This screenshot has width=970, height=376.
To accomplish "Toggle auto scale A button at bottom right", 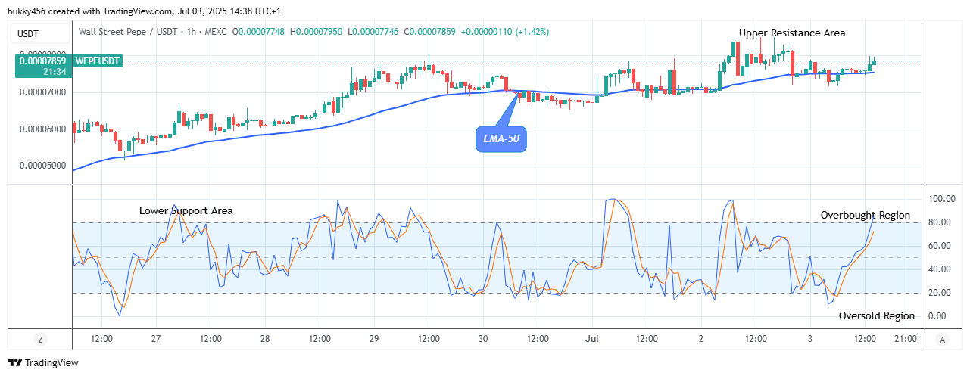I will [x=941, y=339].
